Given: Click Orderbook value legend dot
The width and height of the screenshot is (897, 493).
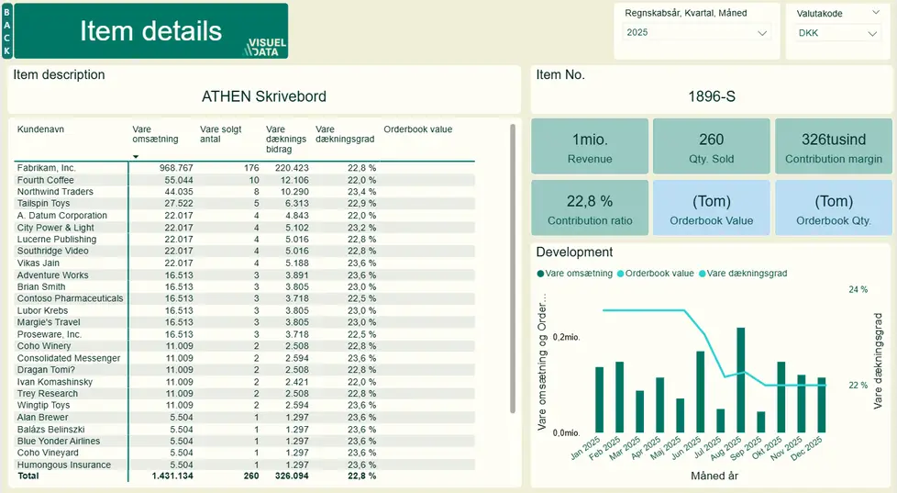Looking at the screenshot, I should 620,274.
